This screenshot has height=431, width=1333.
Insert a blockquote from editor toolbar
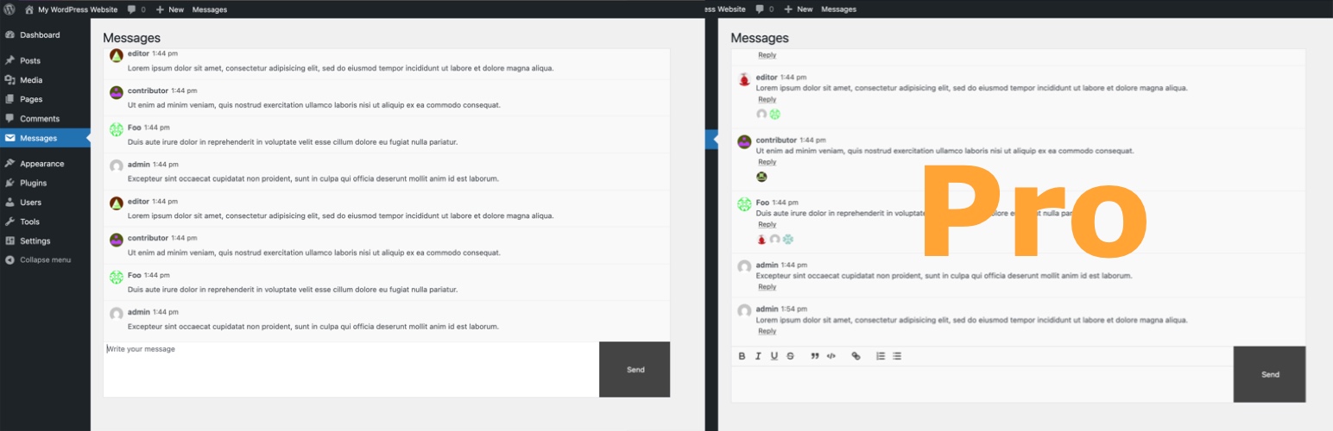(x=815, y=356)
